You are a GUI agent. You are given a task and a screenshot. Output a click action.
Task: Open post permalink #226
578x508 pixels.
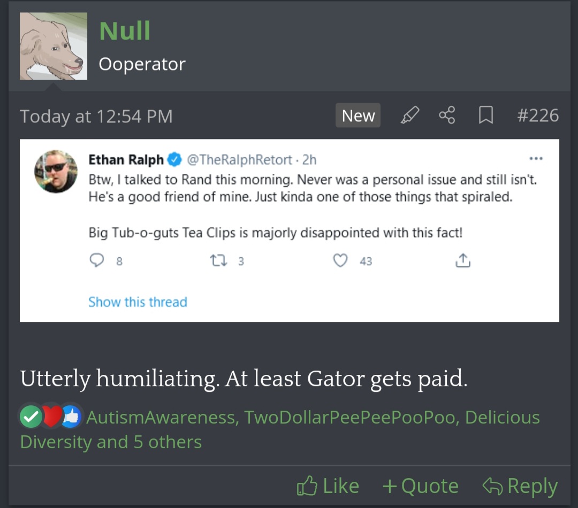(x=537, y=116)
